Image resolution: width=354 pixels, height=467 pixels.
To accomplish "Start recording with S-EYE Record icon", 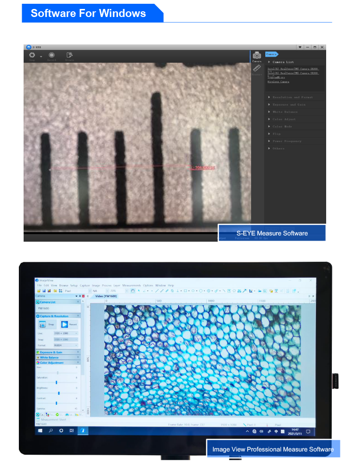I will coord(51,55).
